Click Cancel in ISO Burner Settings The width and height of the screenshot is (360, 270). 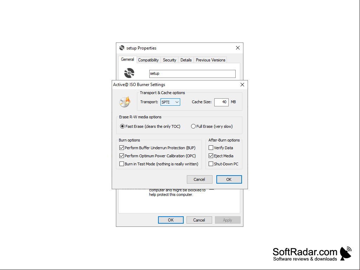point(199,179)
